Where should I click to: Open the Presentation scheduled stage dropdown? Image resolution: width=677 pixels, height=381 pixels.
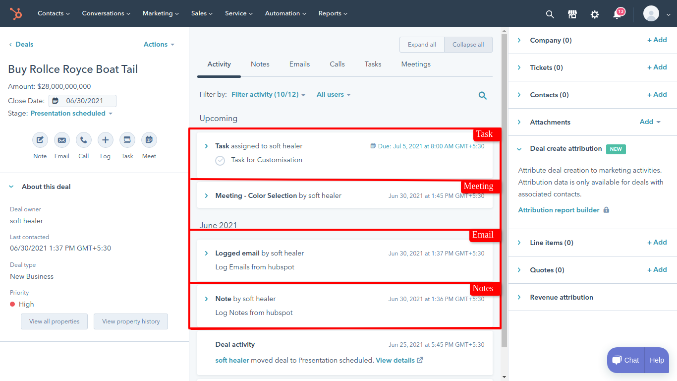pyautogui.click(x=72, y=113)
